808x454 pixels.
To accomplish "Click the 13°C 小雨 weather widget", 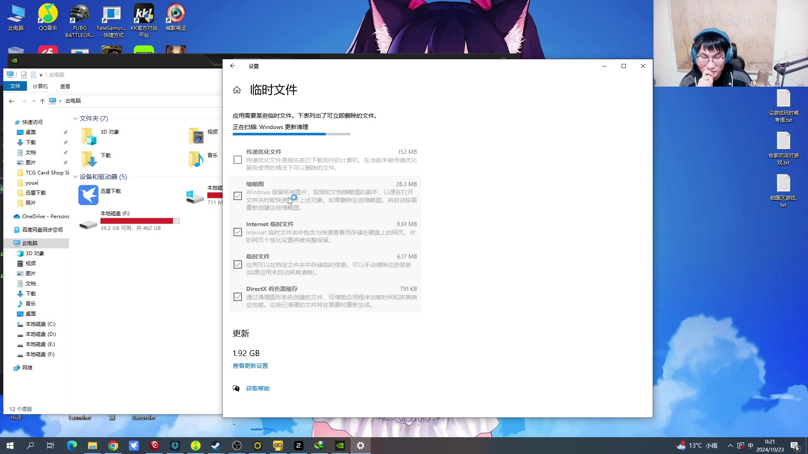I will click(x=697, y=446).
